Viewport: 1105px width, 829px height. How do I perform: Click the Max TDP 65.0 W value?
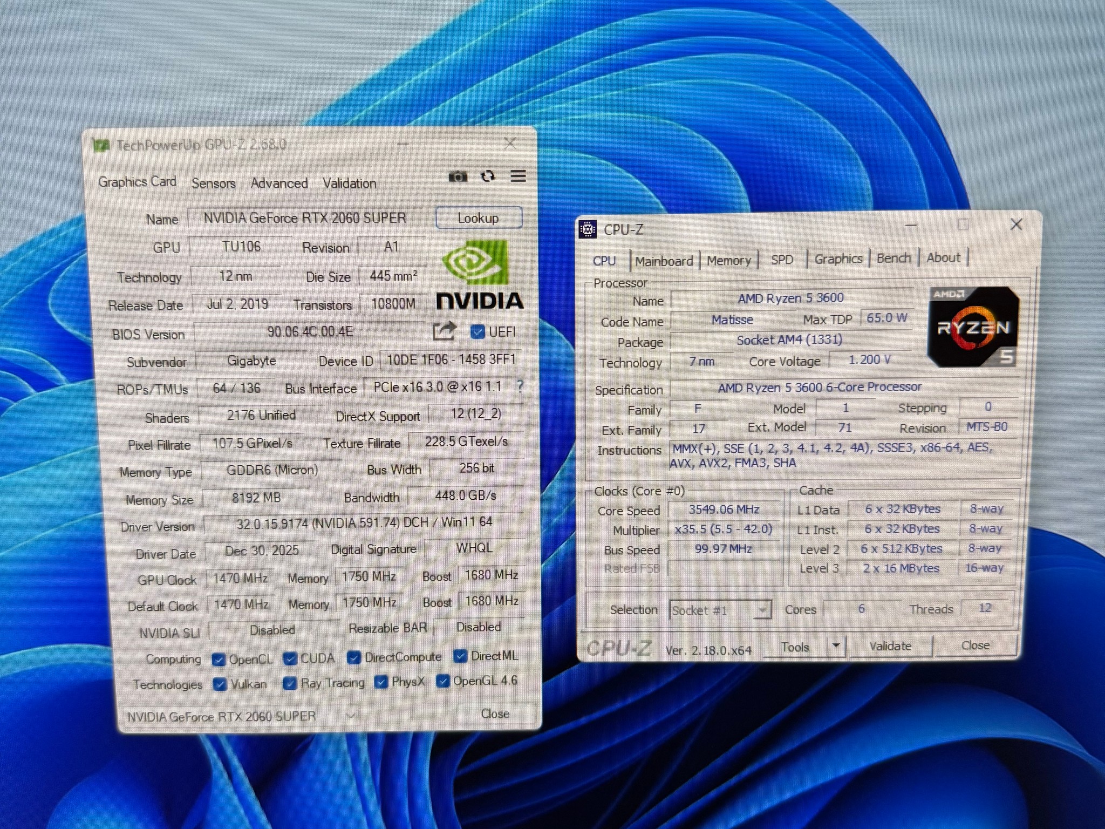tap(886, 318)
